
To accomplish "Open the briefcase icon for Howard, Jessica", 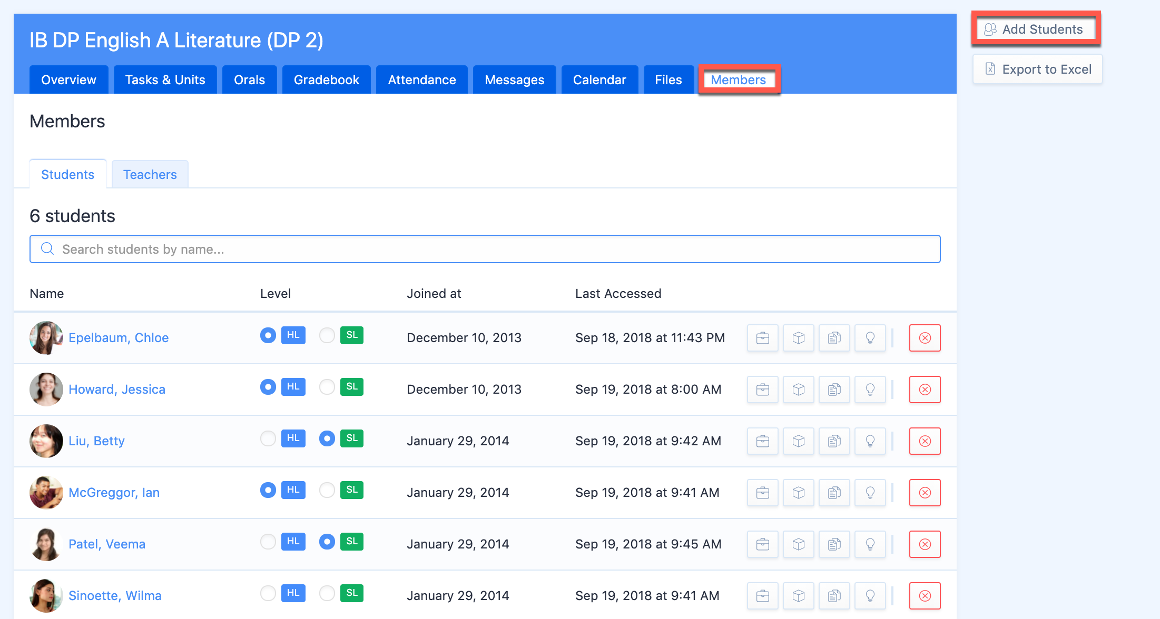I will coord(762,390).
